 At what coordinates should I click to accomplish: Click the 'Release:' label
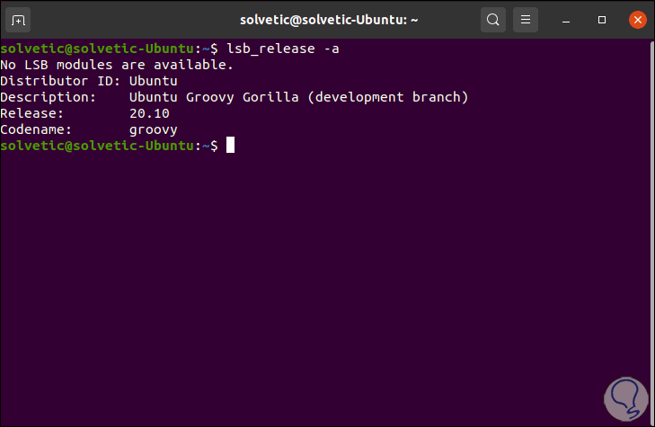coord(31,113)
